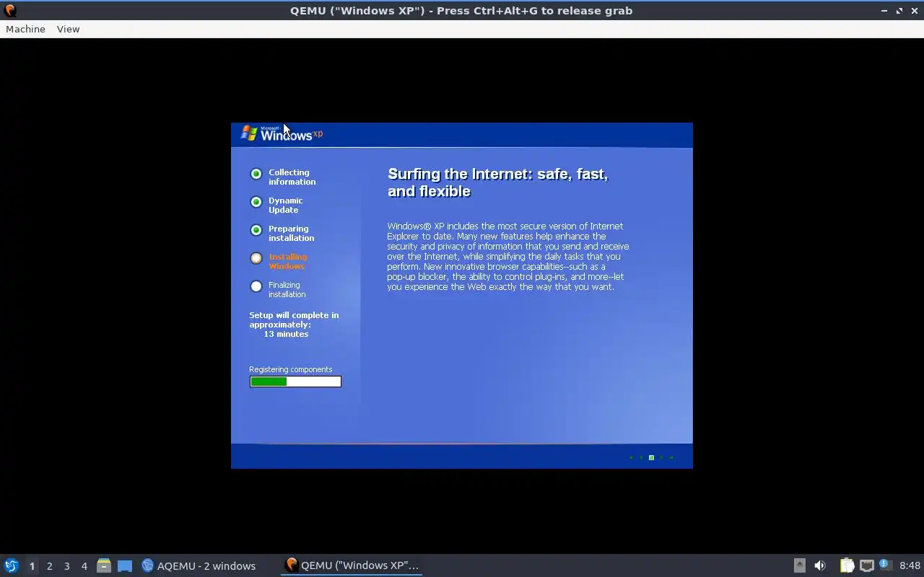The width and height of the screenshot is (924, 577).
Task: Click the Installing Windows step indicator
Action: (x=256, y=258)
